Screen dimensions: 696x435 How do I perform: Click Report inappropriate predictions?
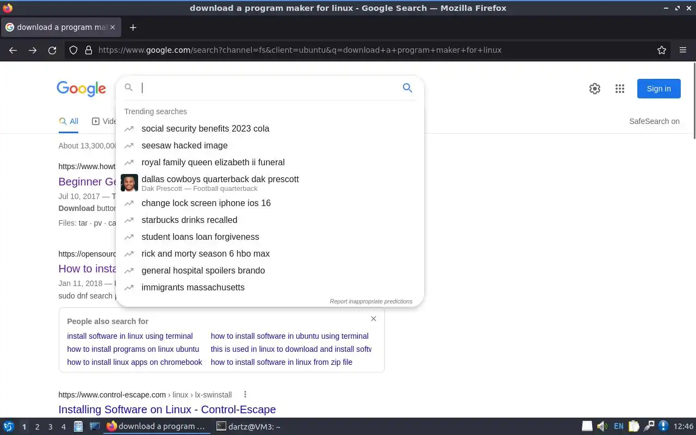click(x=371, y=301)
